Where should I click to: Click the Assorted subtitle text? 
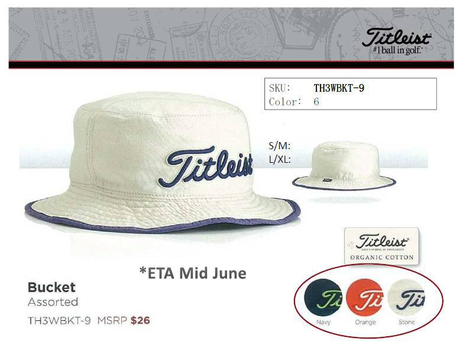tap(53, 302)
